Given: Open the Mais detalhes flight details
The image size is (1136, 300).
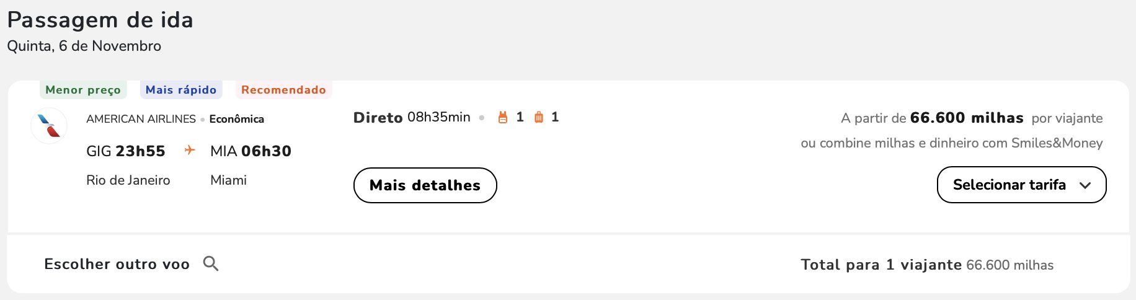Looking at the screenshot, I should [x=425, y=185].
